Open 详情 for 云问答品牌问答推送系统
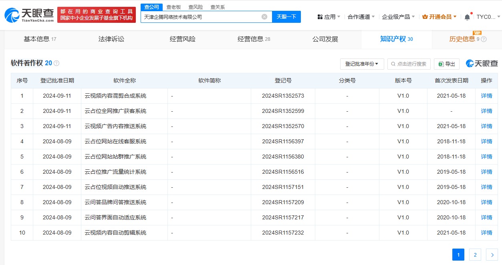Screen dimensions: 502x265 [486, 202]
